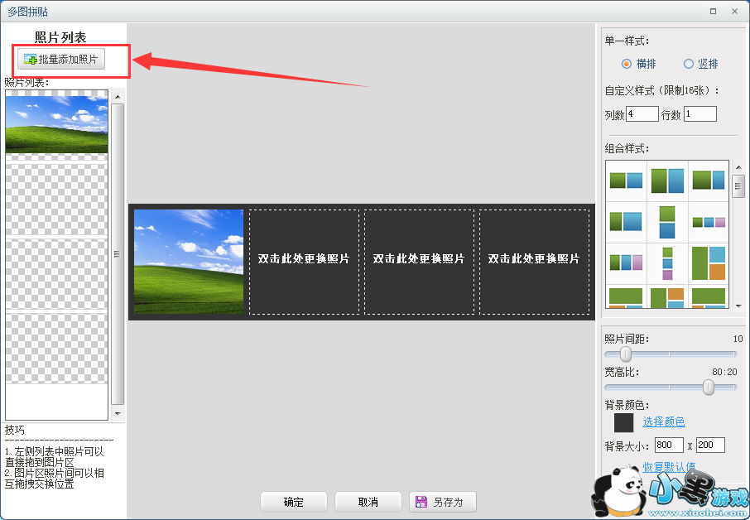The width and height of the screenshot is (750, 520).
Task: Click the 背景颜色 label
Action: click(x=627, y=405)
